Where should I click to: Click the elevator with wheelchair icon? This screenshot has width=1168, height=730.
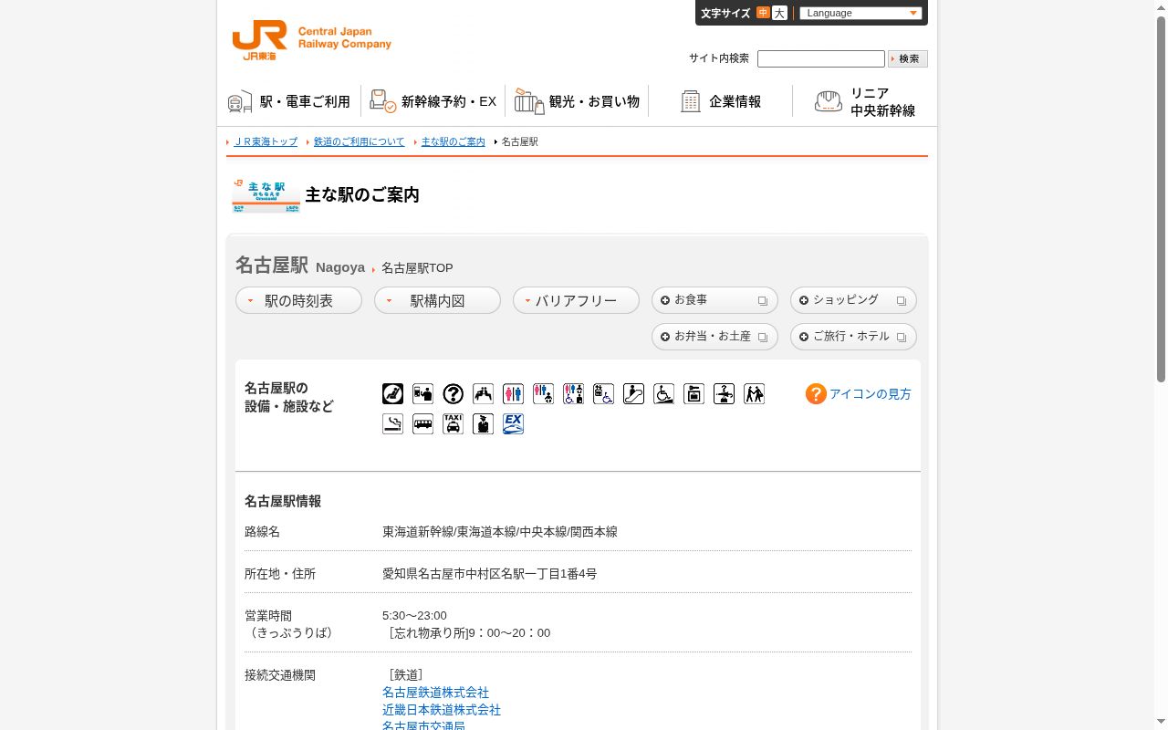[x=603, y=394]
